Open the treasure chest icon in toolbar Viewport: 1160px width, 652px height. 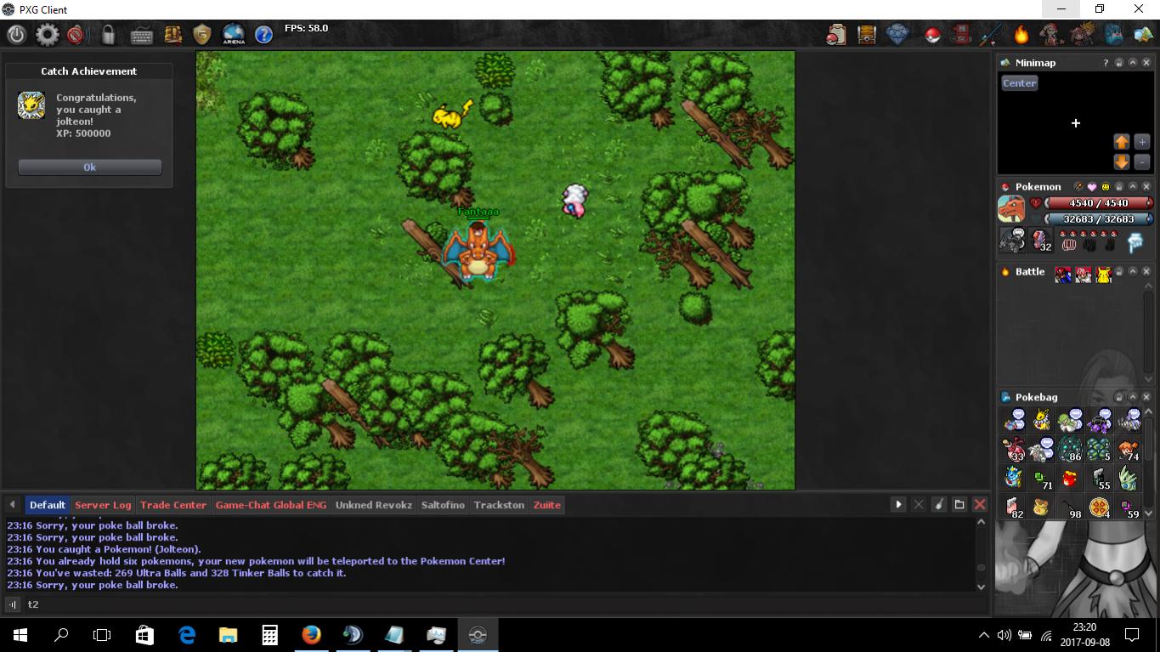866,35
